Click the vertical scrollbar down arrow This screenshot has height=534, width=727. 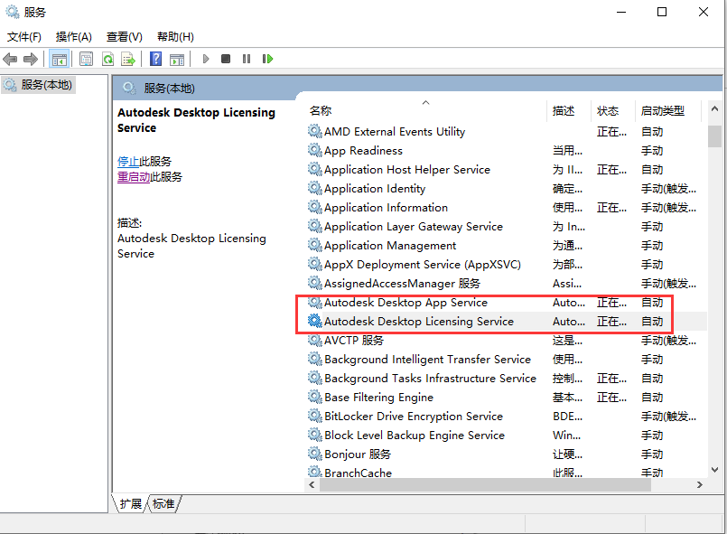tap(714, 471)
